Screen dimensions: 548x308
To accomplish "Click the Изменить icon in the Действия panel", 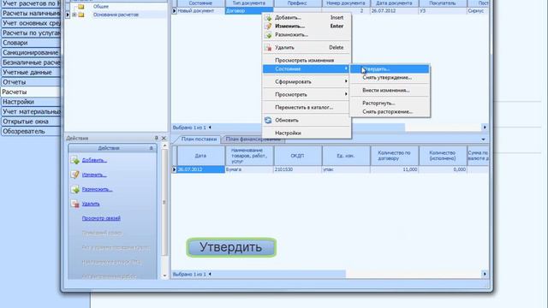I will tap(74, 175).
